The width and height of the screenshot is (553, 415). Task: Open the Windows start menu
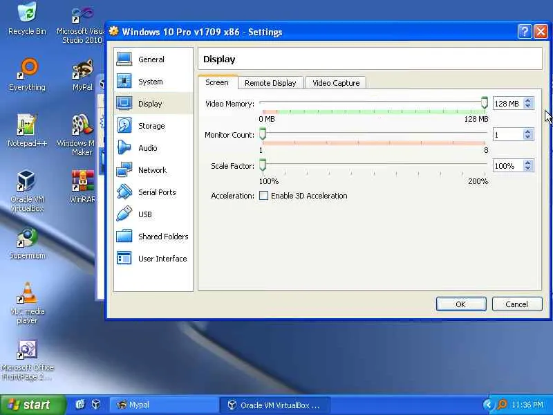tap(32, 405)
